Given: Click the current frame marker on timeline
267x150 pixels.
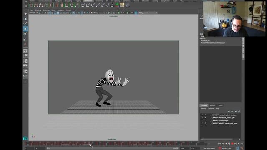Looking at the screenshot, I should point(89,143).
